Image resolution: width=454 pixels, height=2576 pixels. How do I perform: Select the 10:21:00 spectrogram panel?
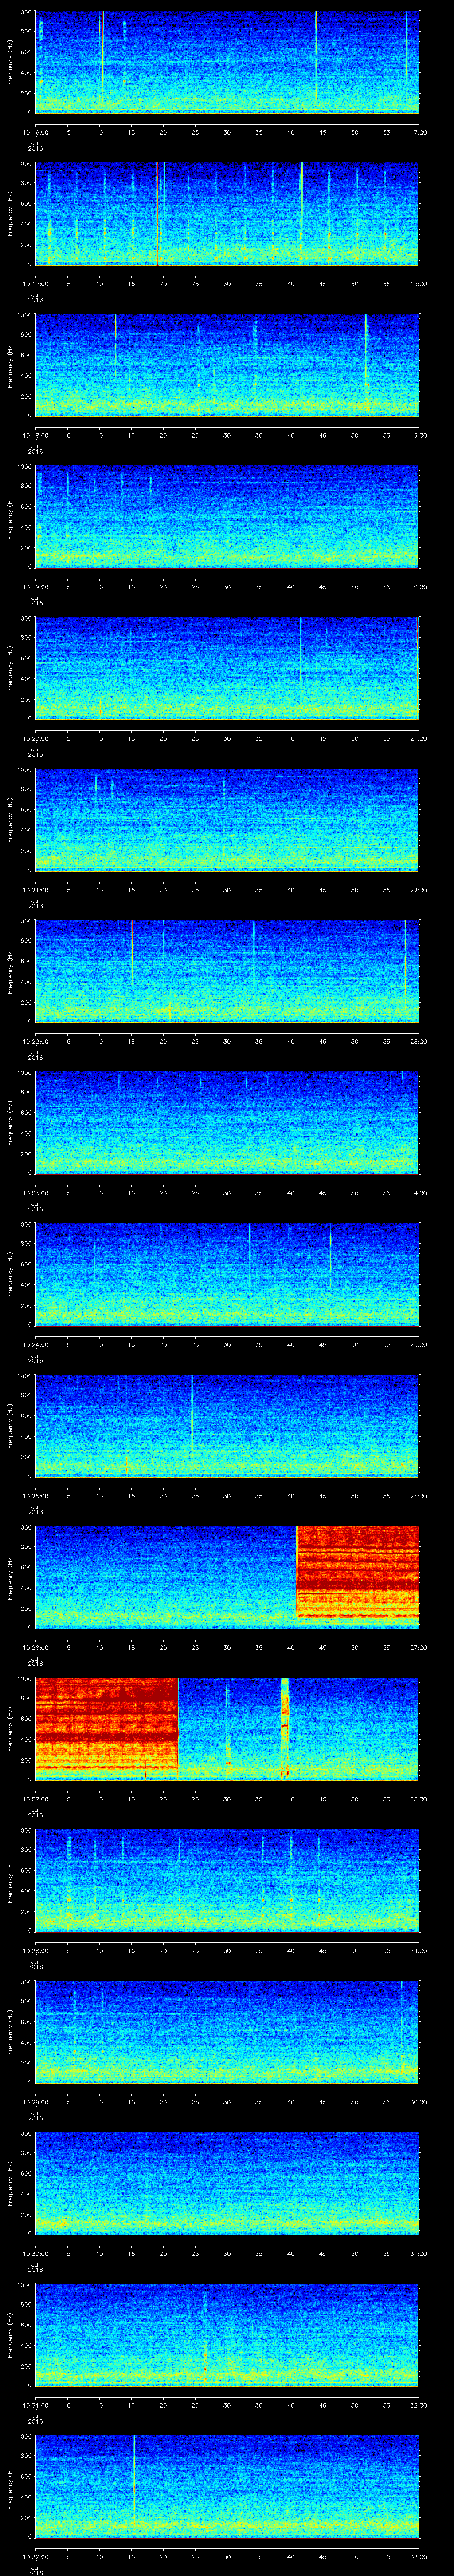227,819
